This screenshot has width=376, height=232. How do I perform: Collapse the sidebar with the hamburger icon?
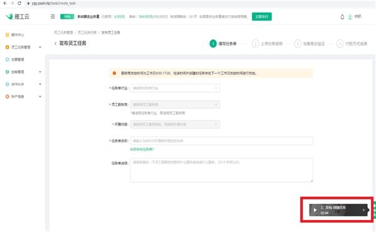pyautogui.click(x=53, y=16)
